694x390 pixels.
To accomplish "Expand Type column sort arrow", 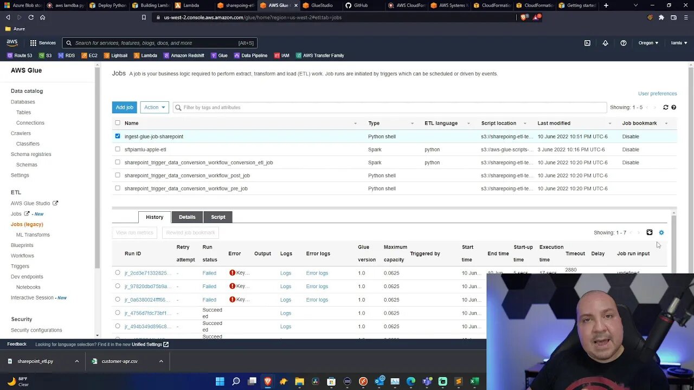I will tap(412, 123).
